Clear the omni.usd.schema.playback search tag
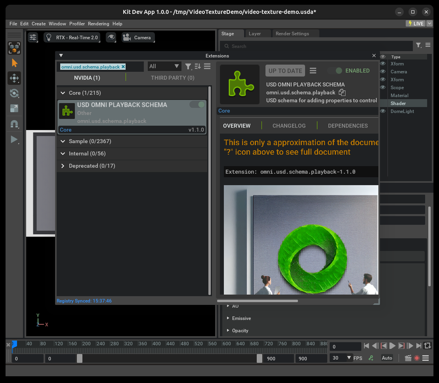This screenshot has width=439, height=383. tap(123, 67)
